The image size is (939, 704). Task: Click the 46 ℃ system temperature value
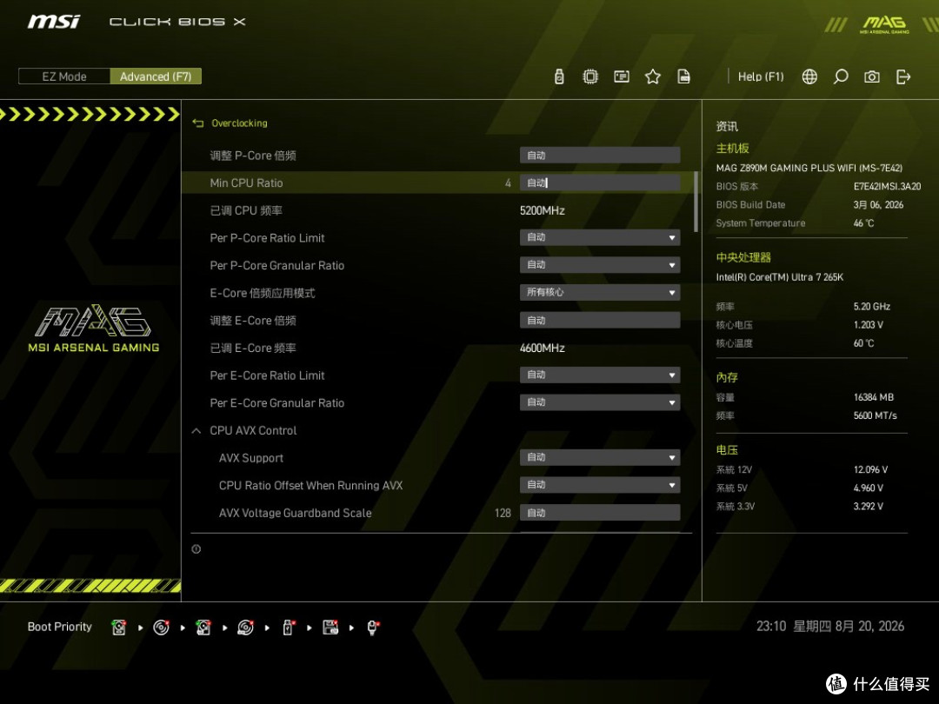click(x=863, y=223)
